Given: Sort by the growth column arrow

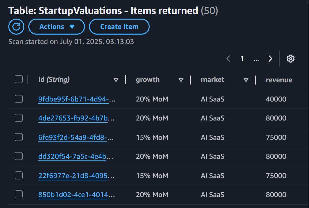Looking at the screenshot, I should pos(181,80).
